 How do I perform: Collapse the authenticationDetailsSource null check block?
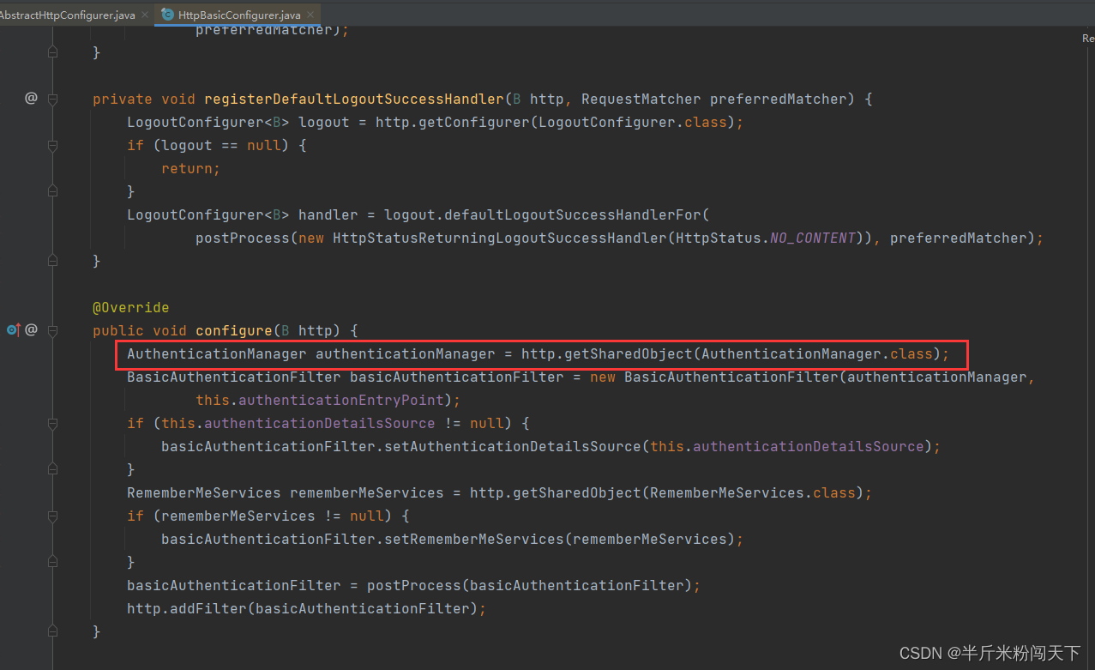point(52,423)
